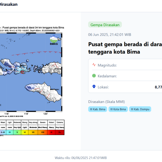Click the red epicenter star on map
162x162 pixels.
(22, 72)
